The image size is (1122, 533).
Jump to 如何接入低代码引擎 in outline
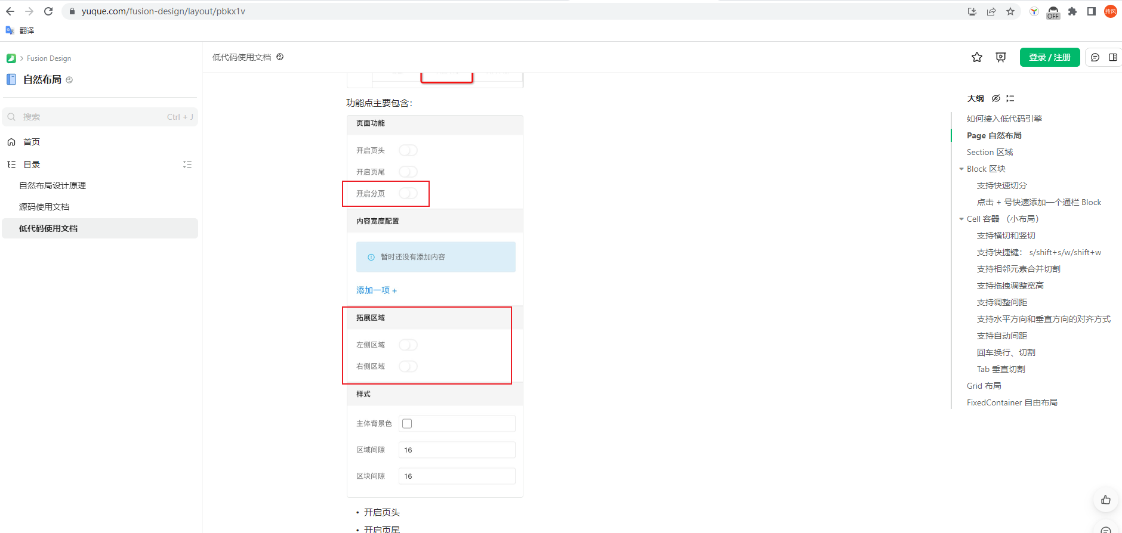click(x=1004, y=119)
